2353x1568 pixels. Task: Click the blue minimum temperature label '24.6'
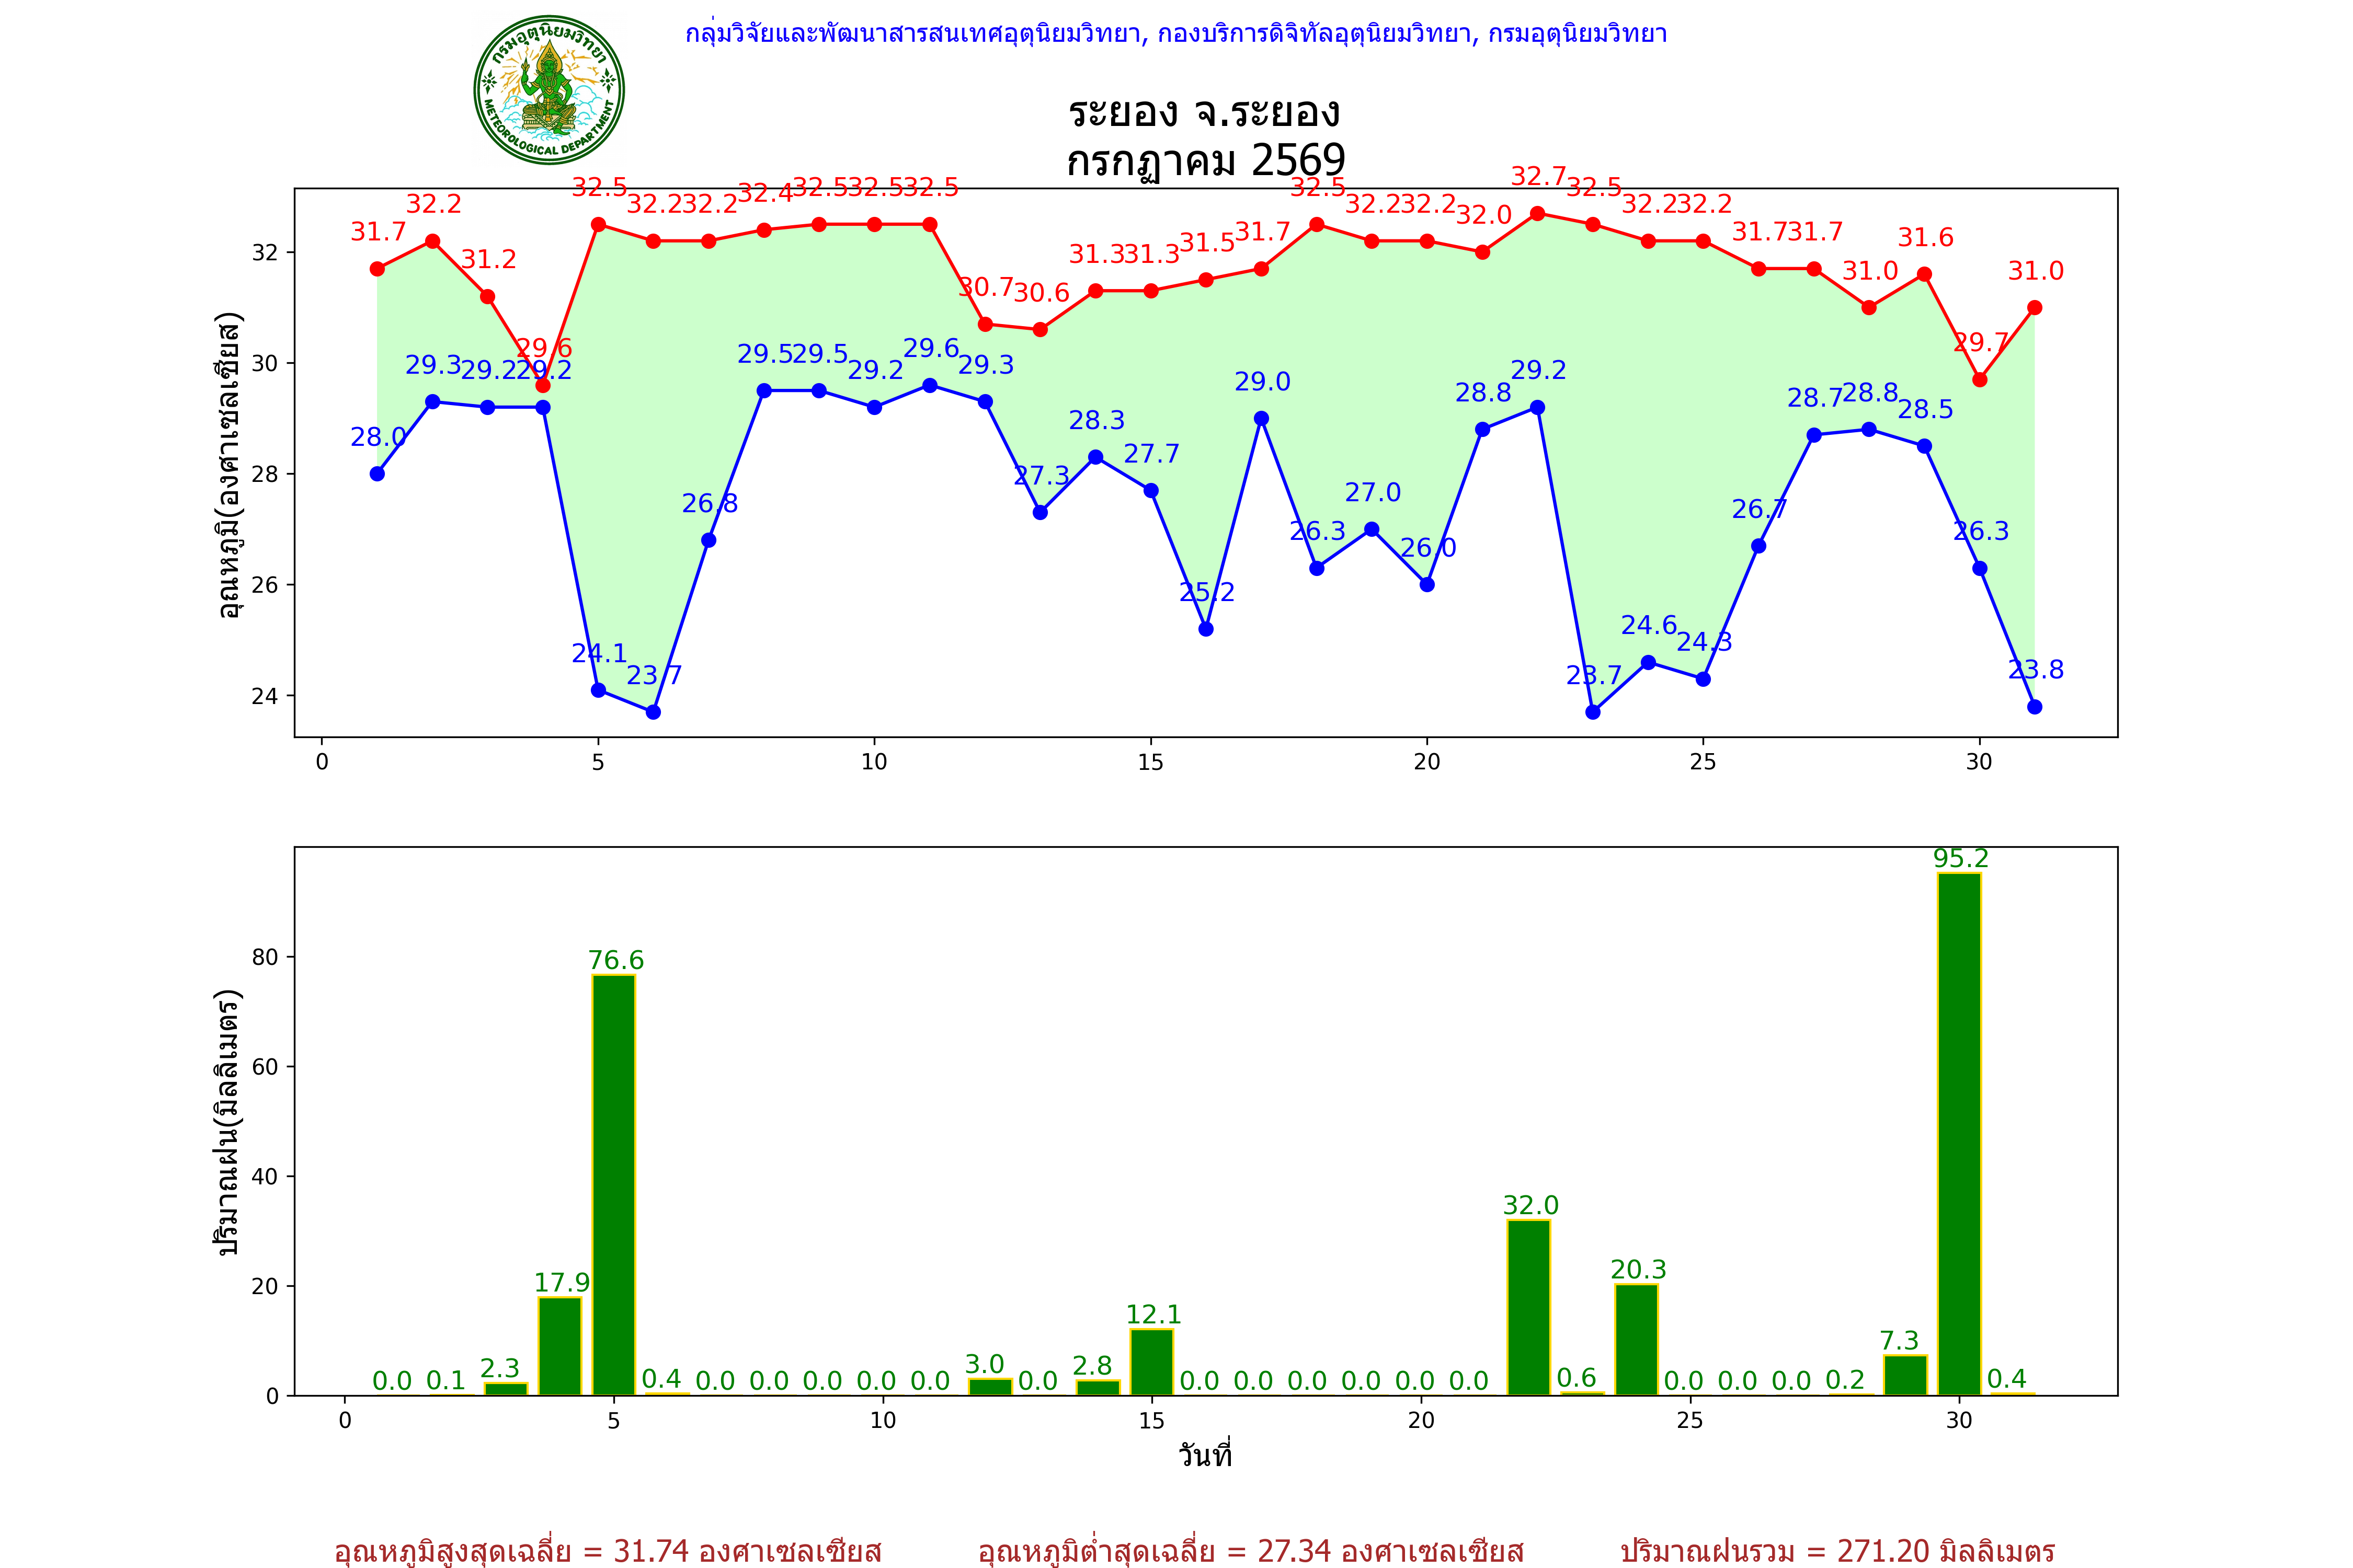click(1649, 625)
